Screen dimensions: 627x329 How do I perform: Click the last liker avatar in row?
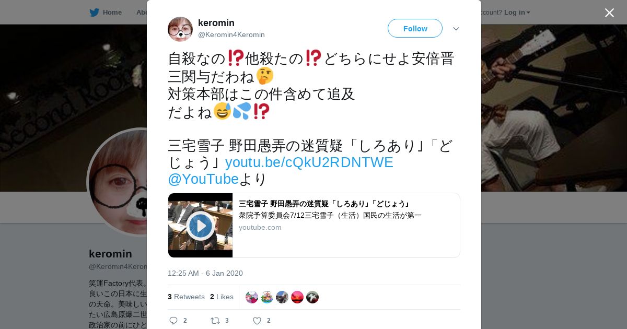tap(312, 297)
